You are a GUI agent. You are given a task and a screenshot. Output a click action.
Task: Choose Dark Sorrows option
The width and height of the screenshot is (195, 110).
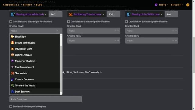tap(35, 92)
